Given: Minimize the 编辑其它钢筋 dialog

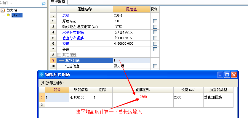Looking at the screenshot, I should click(x=220, y=75).
